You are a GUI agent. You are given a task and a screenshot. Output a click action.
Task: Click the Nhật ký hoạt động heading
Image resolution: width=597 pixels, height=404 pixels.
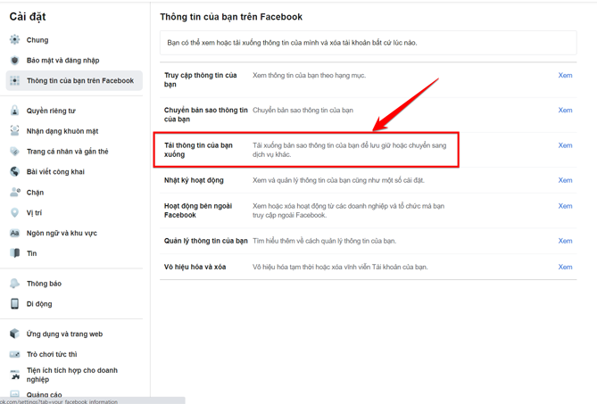tap(194, 180)
